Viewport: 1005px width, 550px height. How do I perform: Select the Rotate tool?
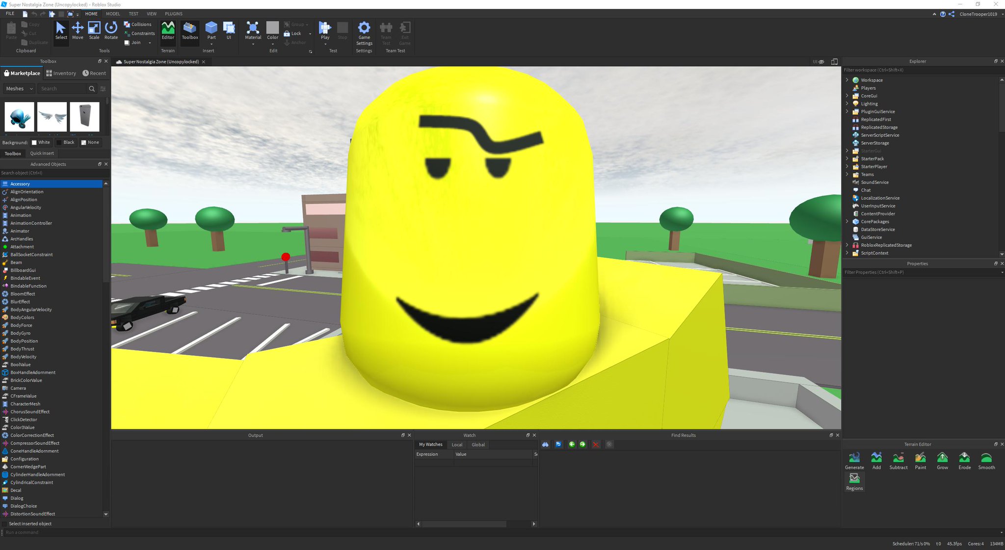click(111, 30)
